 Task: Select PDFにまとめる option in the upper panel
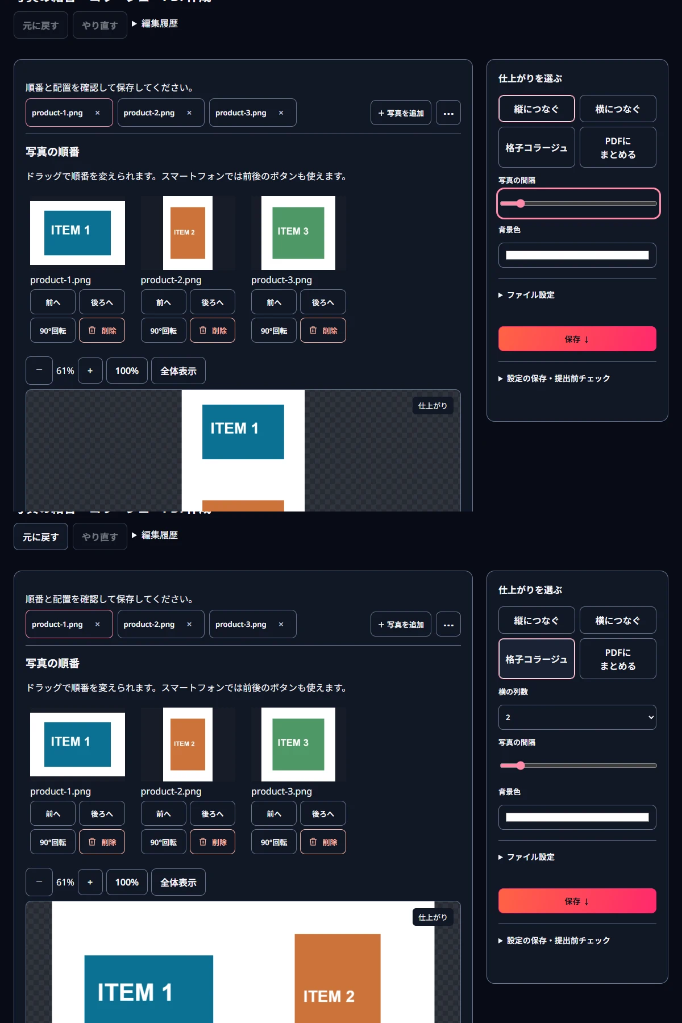(x=618, y=147)
